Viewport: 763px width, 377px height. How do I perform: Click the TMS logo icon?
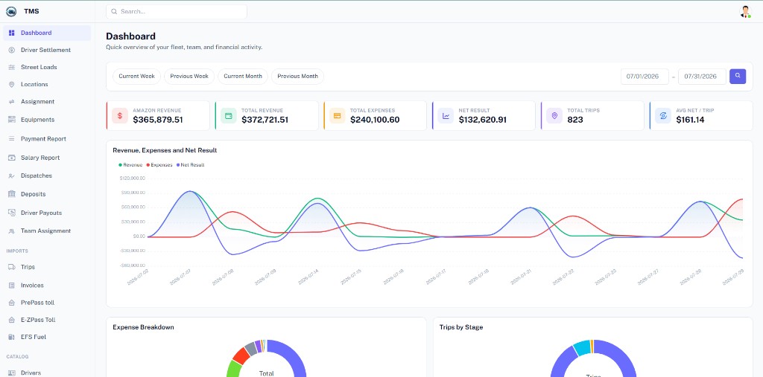coord(11,12)
